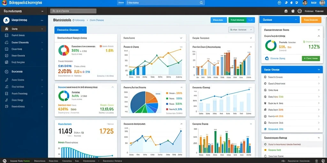The width and height of the screenshot is (327, 163).
Task: Select the highlighted first item in left sidebar menu
Action: tap(24, 29)
